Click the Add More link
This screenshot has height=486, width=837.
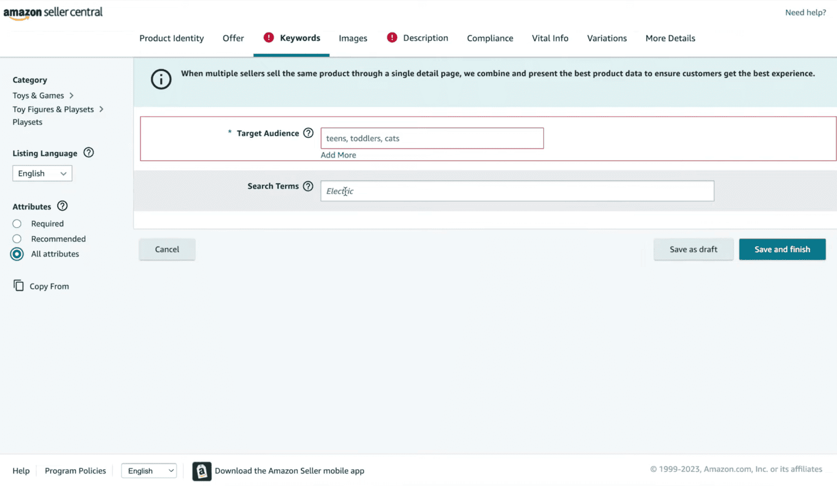coord(338,155)
